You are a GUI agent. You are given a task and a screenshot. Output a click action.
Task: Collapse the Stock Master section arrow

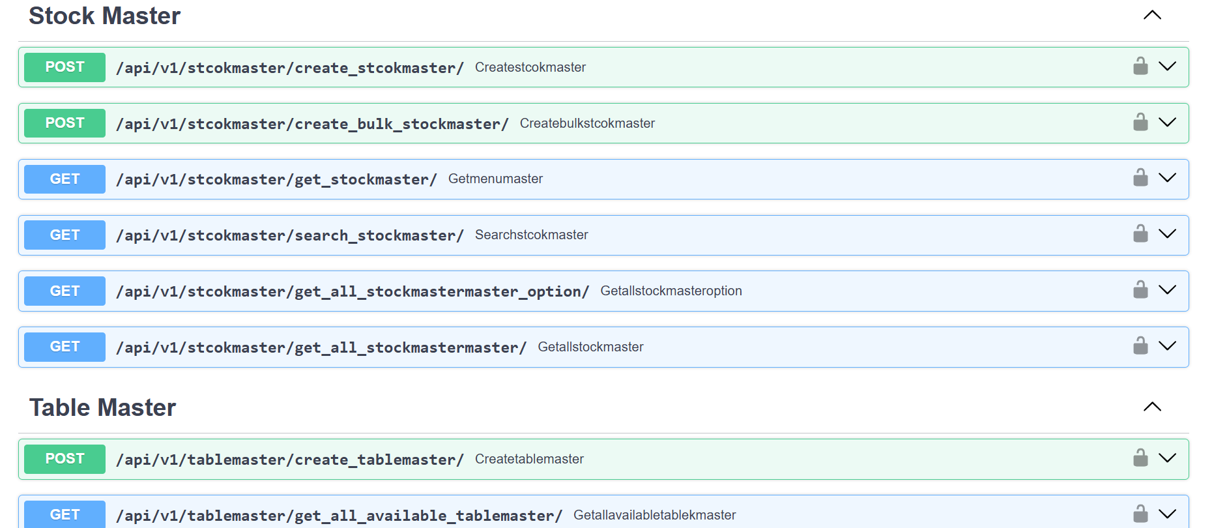[1152, 15]
